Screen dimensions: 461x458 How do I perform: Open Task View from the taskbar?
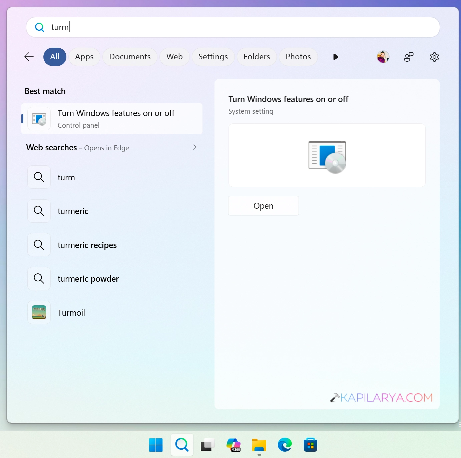[207, 445]
